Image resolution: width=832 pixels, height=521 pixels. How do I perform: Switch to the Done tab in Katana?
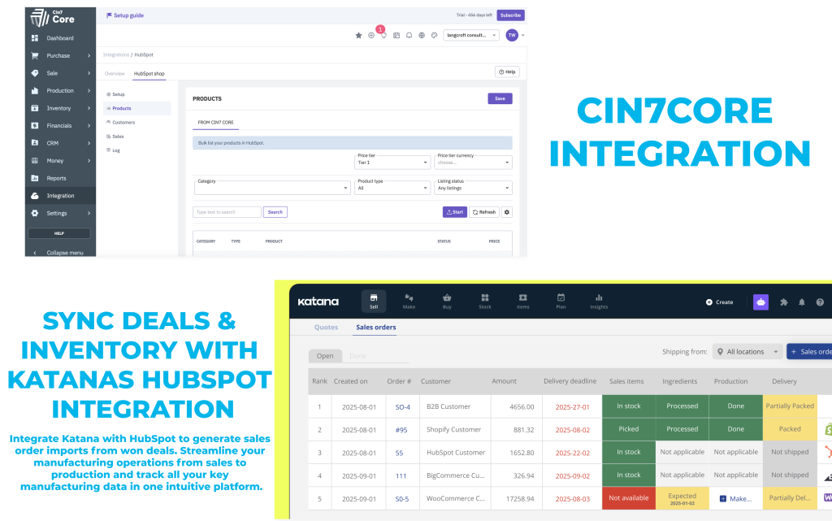click(x=357, y=356)
